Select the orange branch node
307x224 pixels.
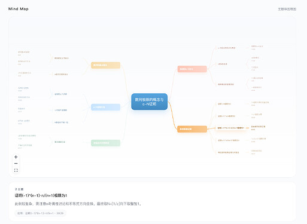pyautogui.click(x=192, y=129)
